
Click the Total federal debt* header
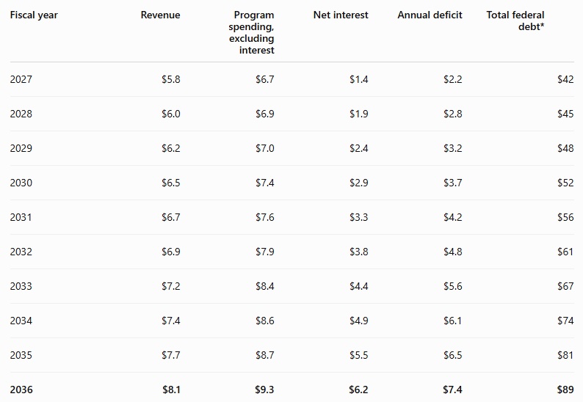coord(515,21)
